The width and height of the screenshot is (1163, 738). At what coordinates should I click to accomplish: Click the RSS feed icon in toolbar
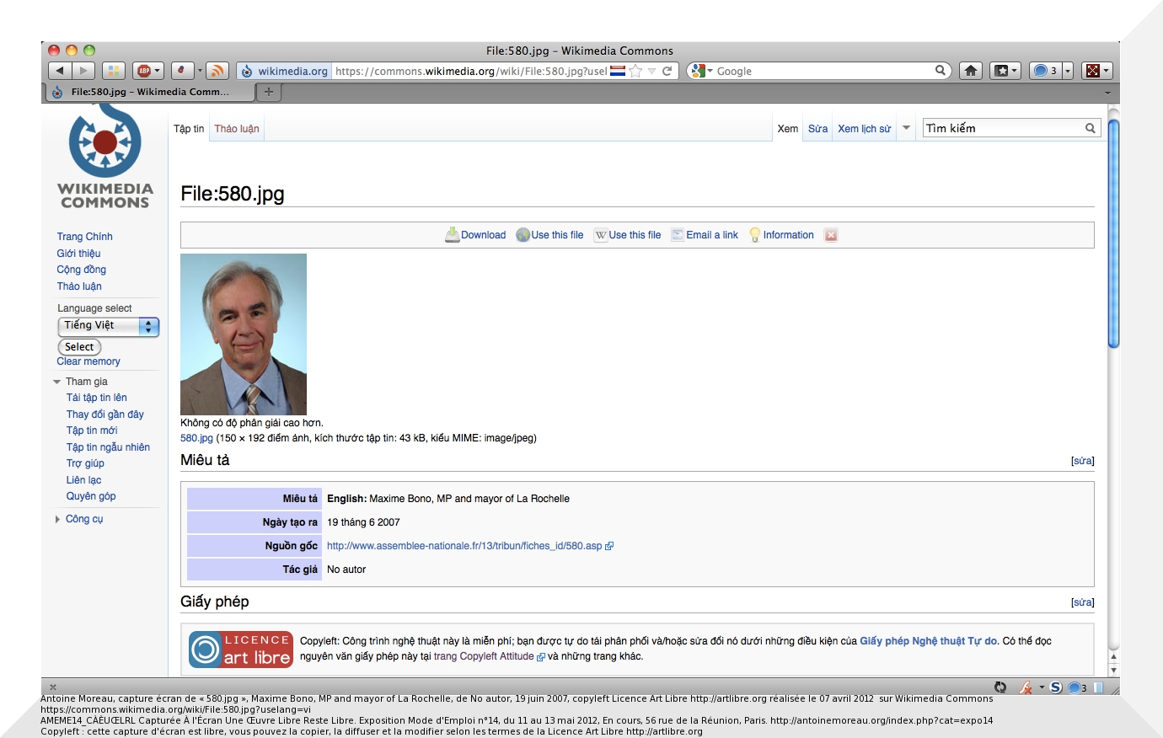coord(217,71)
